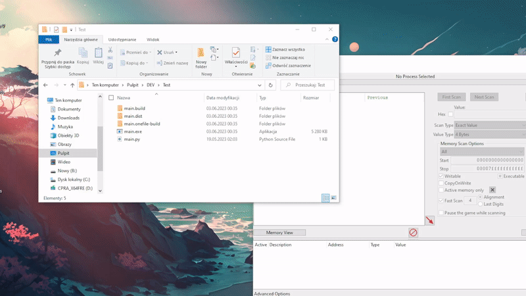Select the Alignment radio button
Viewport: 526px width, 296px height.
pyautogui.click(x=481, y=197)
